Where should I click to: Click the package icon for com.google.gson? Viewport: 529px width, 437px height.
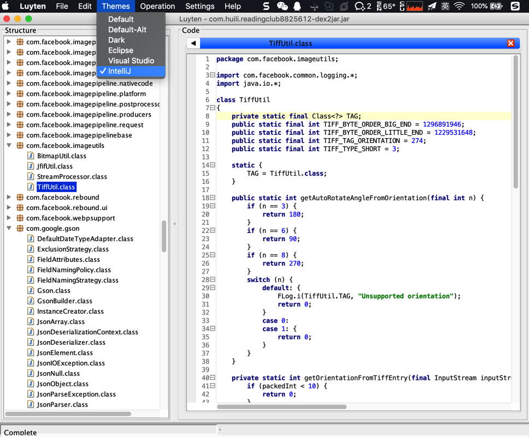click(20, 229)
